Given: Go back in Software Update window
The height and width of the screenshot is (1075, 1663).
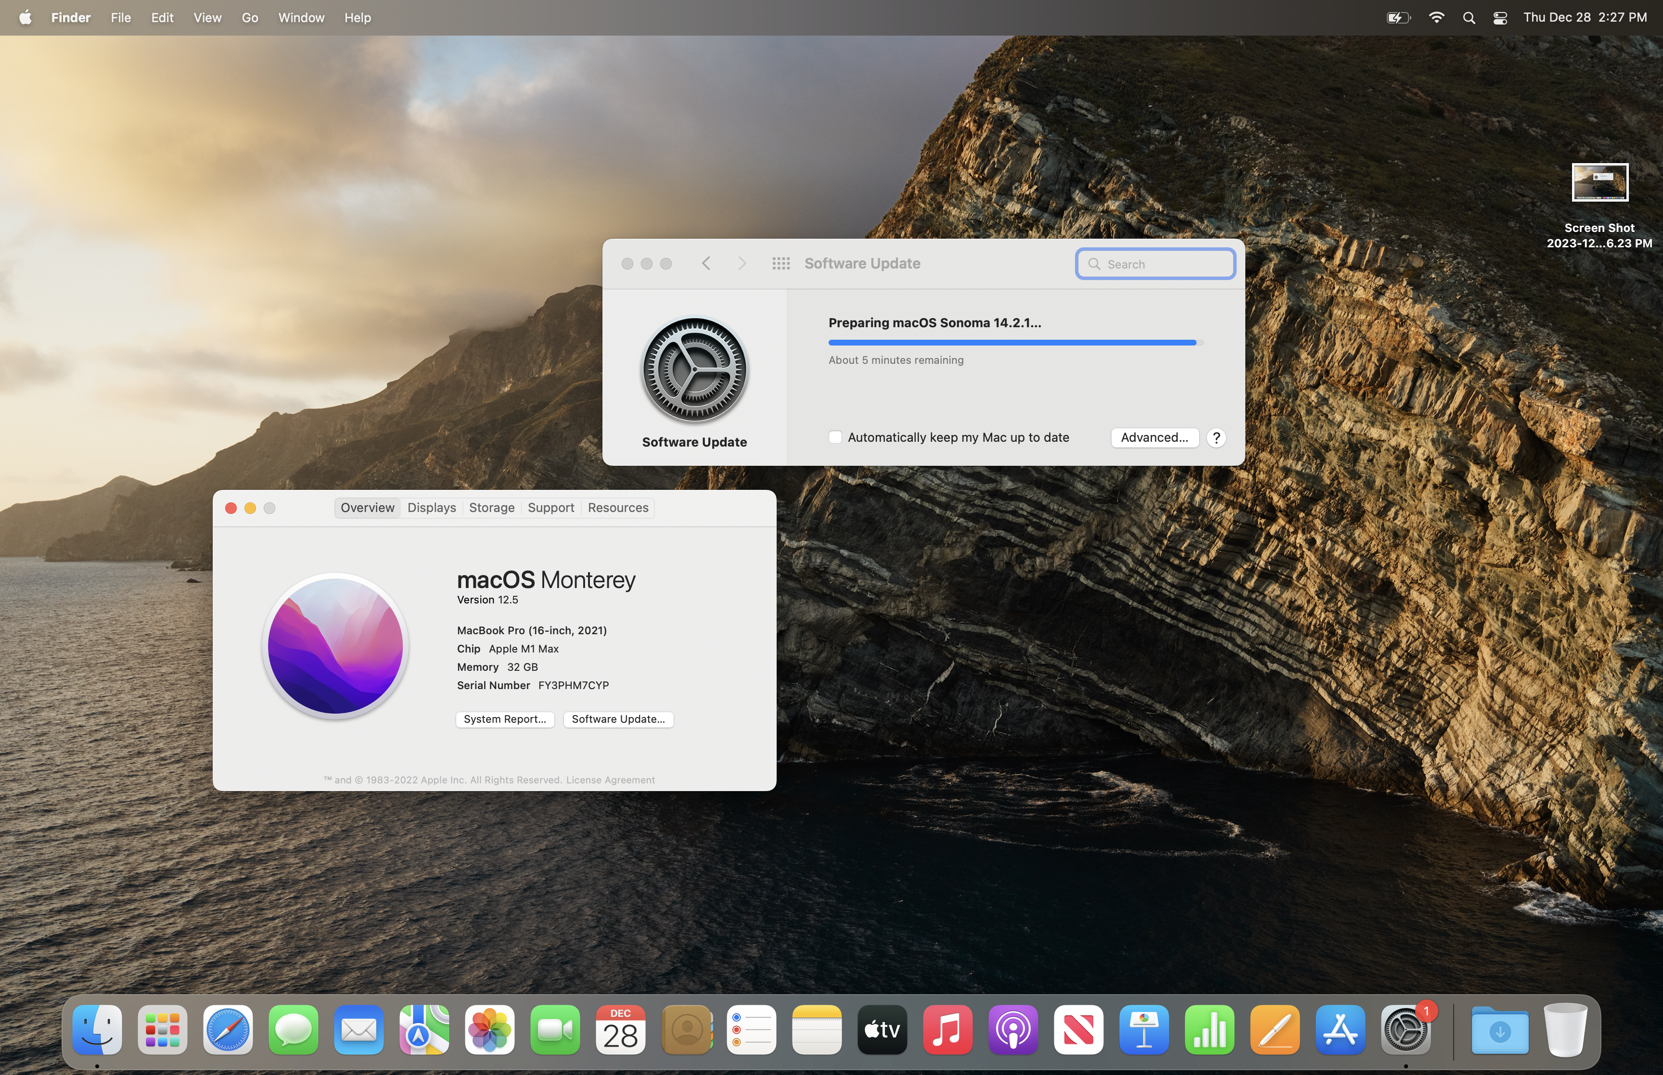Looking at the screenshot, I should 706,263.
